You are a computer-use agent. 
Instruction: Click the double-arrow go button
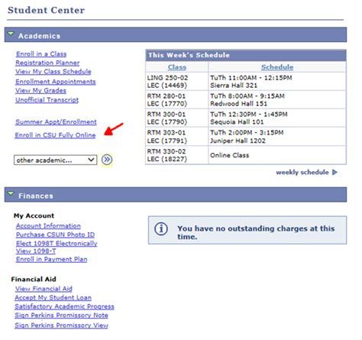coord(107,160)
